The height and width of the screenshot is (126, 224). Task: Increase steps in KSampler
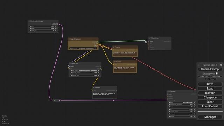195,107
